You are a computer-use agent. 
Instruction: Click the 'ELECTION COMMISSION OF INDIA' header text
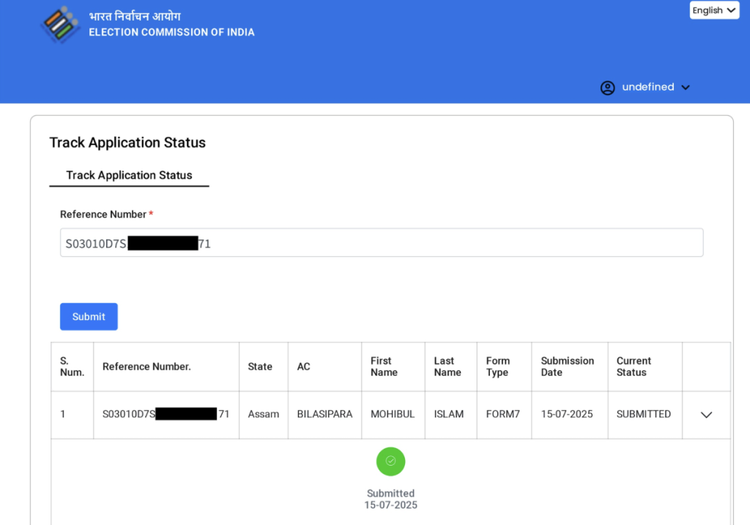click(x=171, y=32)
